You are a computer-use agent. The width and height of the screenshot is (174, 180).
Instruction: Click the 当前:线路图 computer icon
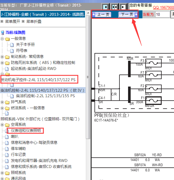click(x=3, y=33)
